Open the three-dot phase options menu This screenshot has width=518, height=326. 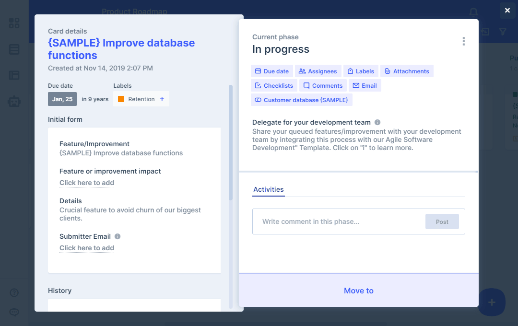point(463,42)
